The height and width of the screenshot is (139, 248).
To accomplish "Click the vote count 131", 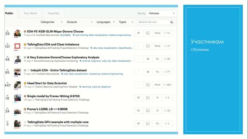I will (7, 46).
